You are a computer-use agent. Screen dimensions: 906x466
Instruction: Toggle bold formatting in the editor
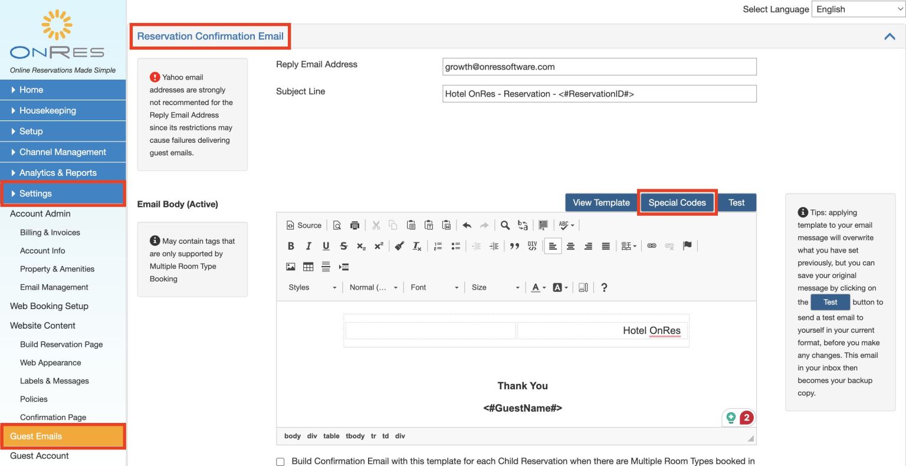tap(291, 247)
